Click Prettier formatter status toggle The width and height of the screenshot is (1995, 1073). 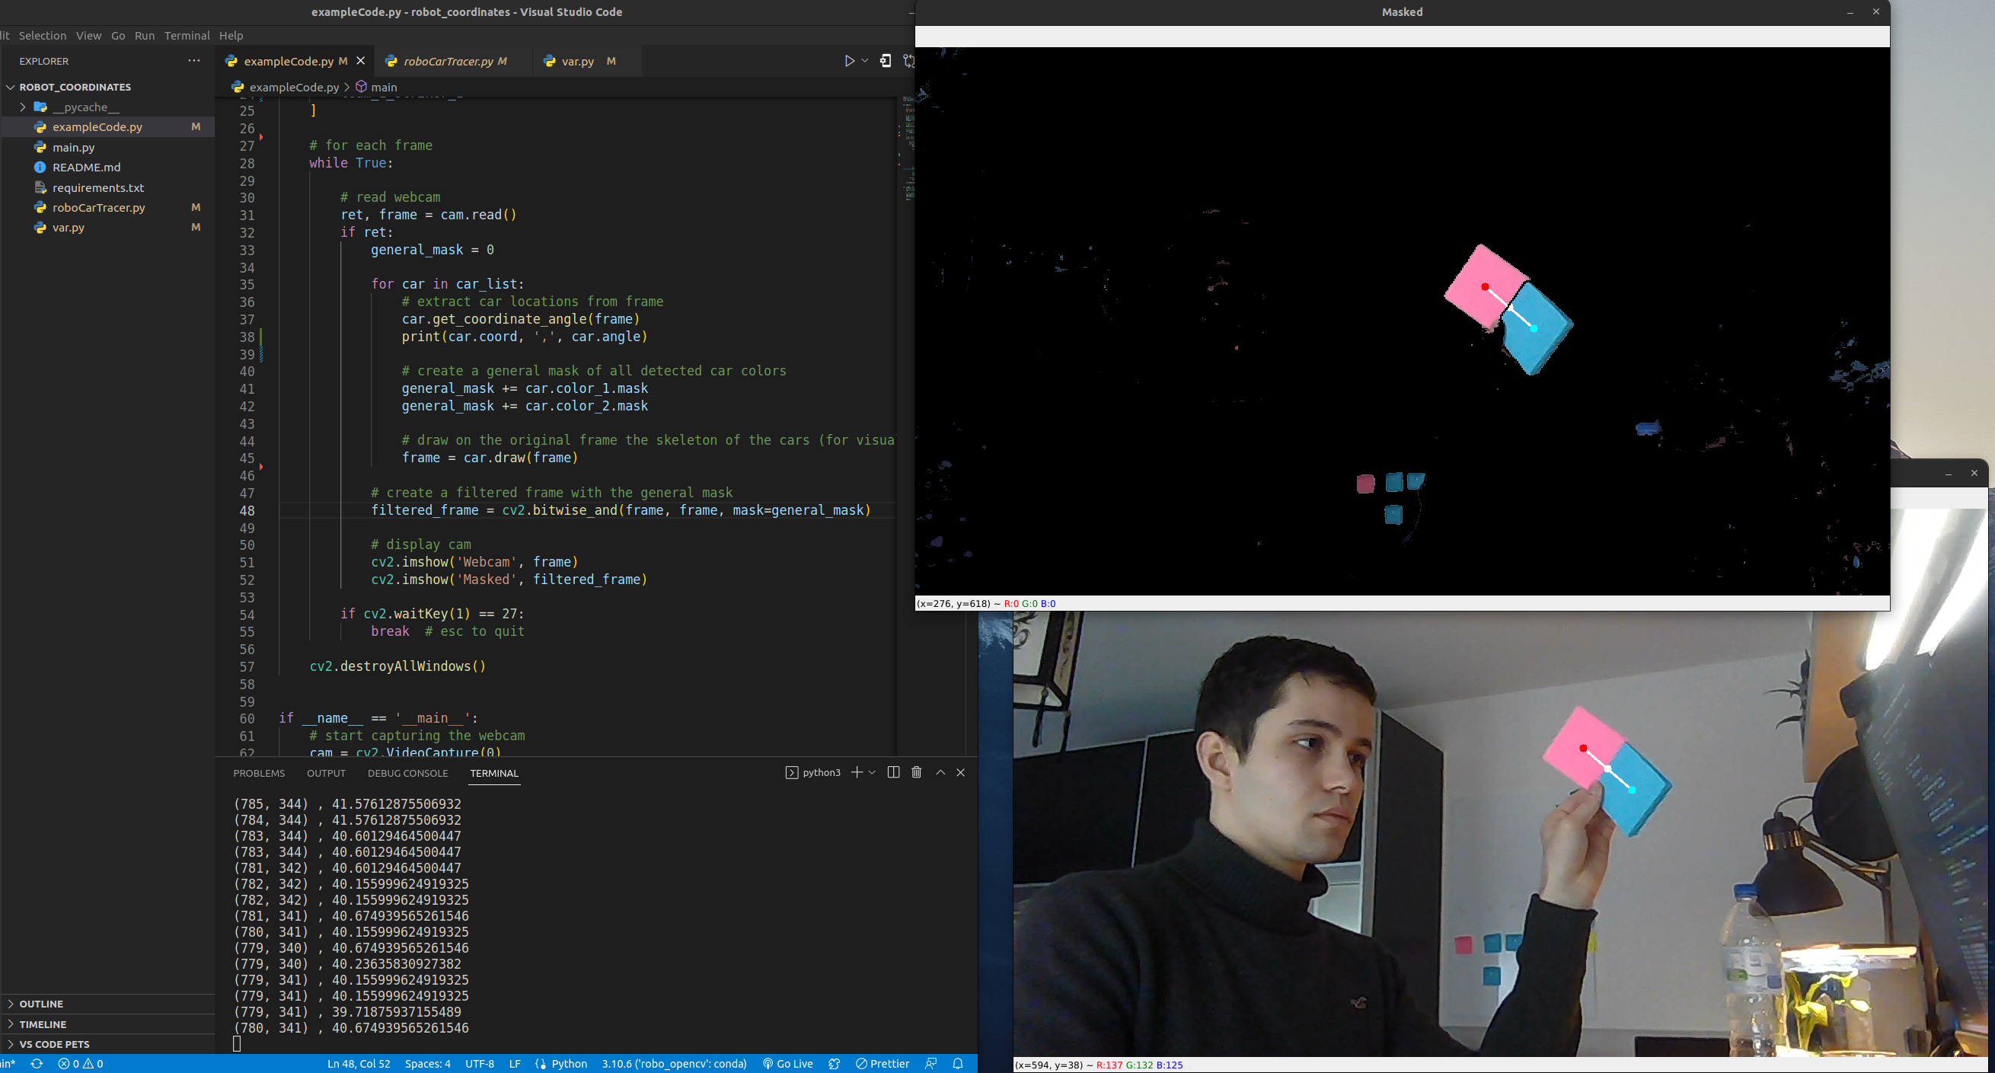882,1064
